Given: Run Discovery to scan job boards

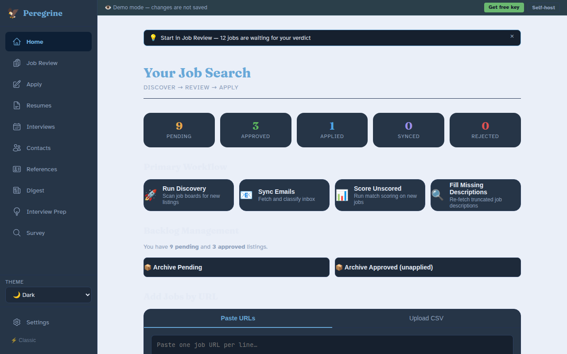Looking at the screenshot, I should [x=188, y=195].
